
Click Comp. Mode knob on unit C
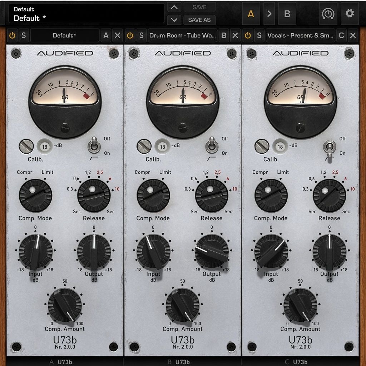click(271, 196)
